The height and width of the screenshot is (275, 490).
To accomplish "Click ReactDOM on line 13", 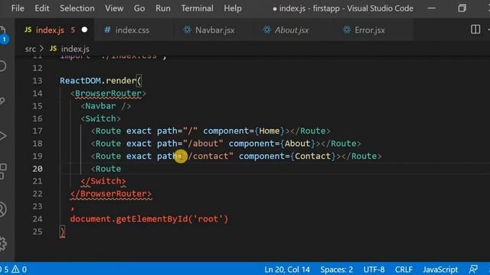I will point(80,81).
